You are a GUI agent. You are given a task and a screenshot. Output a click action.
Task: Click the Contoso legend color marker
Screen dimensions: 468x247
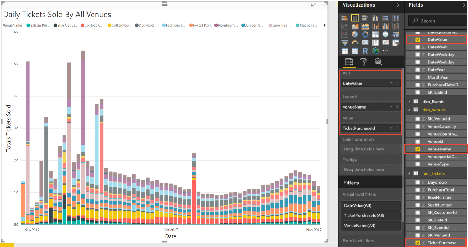82,26
